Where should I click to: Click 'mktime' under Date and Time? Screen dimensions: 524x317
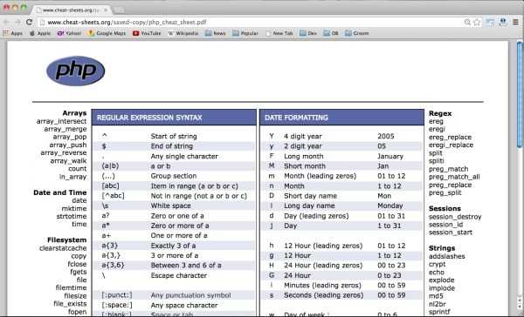point(74,208)
